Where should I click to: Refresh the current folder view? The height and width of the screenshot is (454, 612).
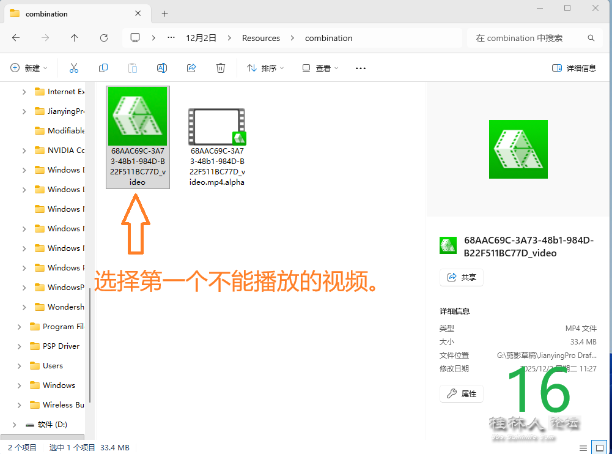click(104, 38)
